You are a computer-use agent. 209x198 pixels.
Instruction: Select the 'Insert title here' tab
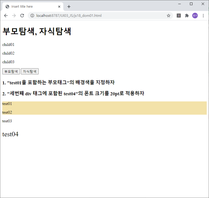[33, 7]
